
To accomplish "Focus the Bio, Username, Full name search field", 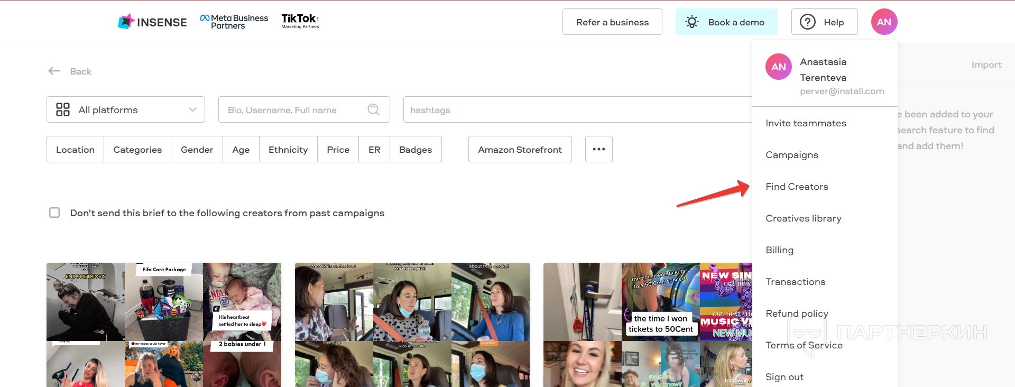I will 304,109.
